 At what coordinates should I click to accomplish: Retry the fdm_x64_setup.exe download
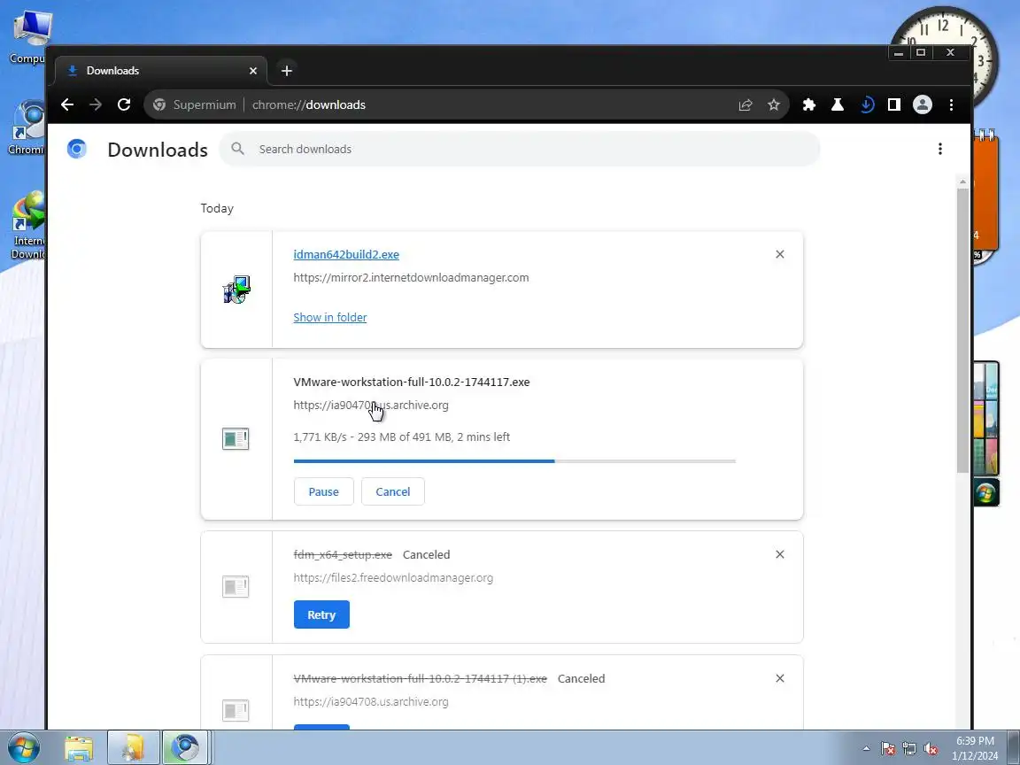point(321,614)
